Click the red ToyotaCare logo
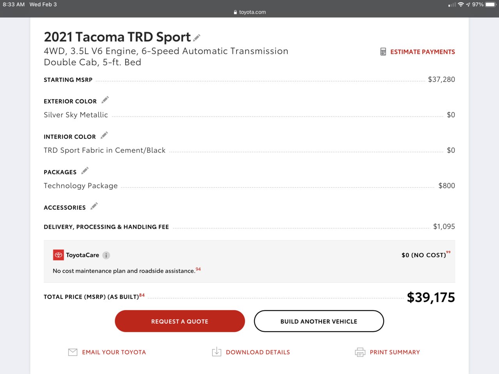 [x=58, y=255]
